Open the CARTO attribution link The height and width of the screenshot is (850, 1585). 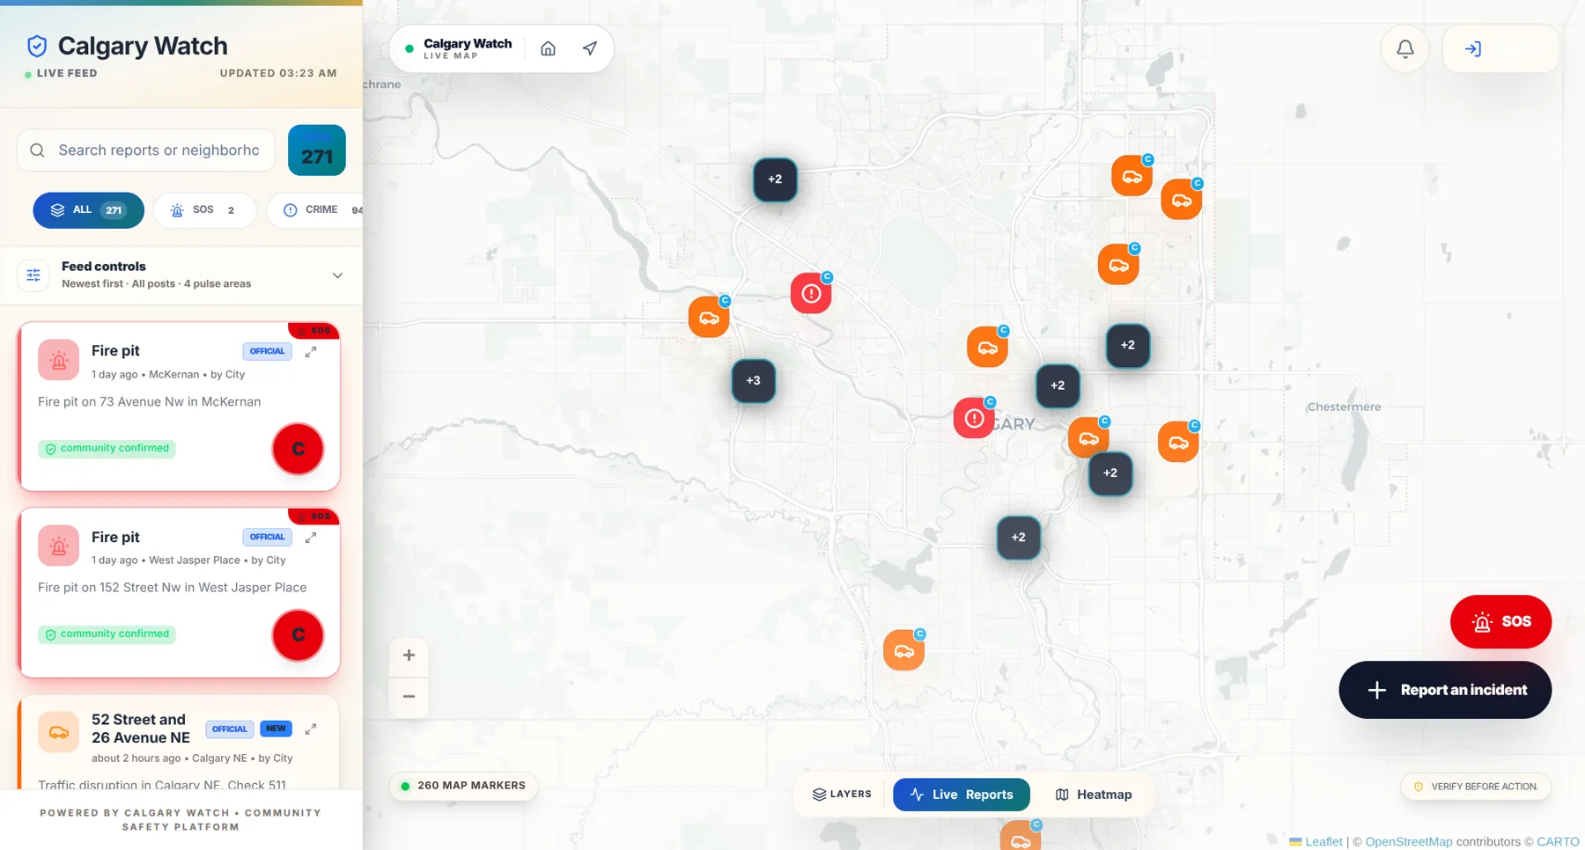1558,842
